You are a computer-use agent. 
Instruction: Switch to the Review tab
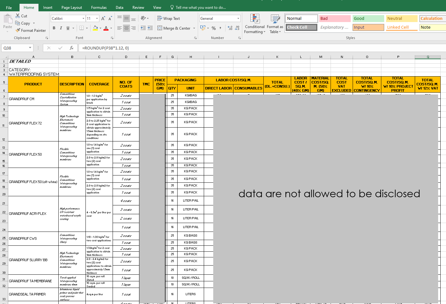(x=138, y=8)
